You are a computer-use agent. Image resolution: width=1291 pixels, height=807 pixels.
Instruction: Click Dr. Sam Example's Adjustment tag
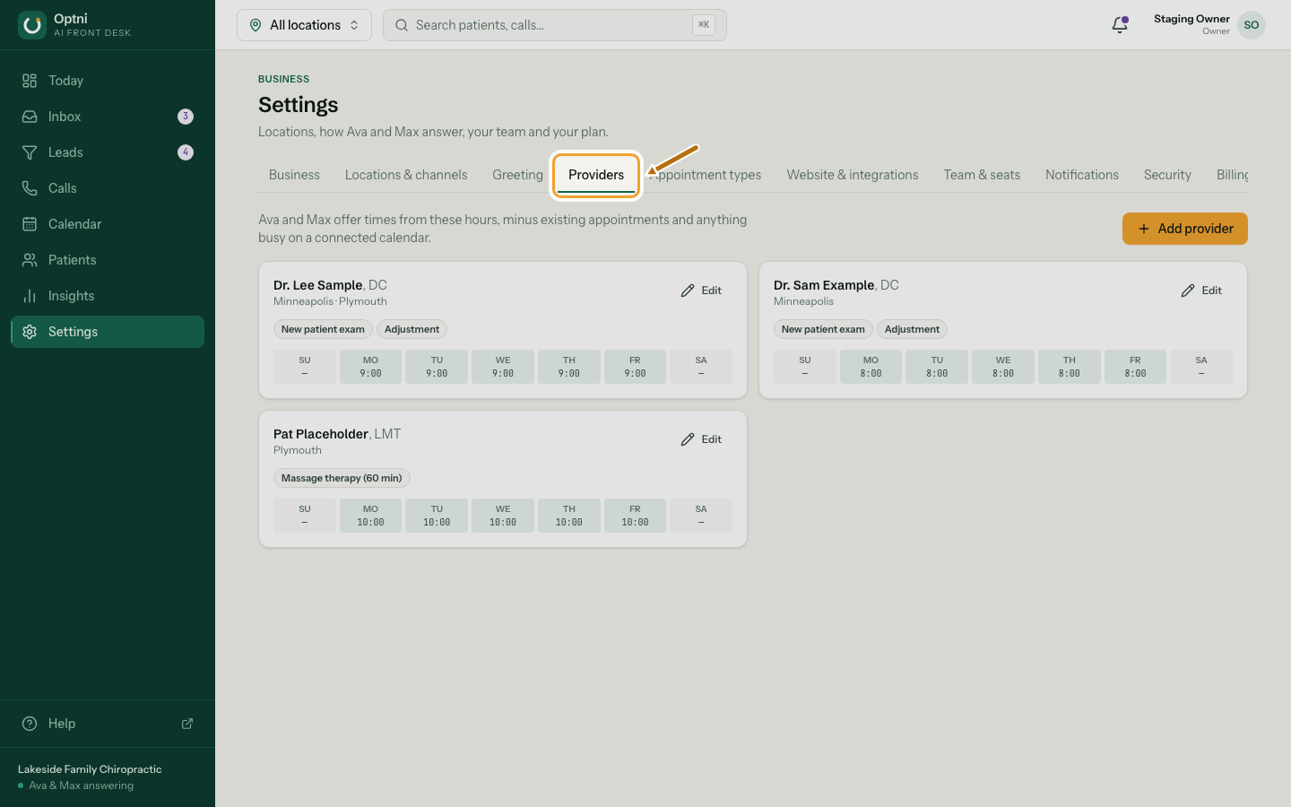click(912, 329)
